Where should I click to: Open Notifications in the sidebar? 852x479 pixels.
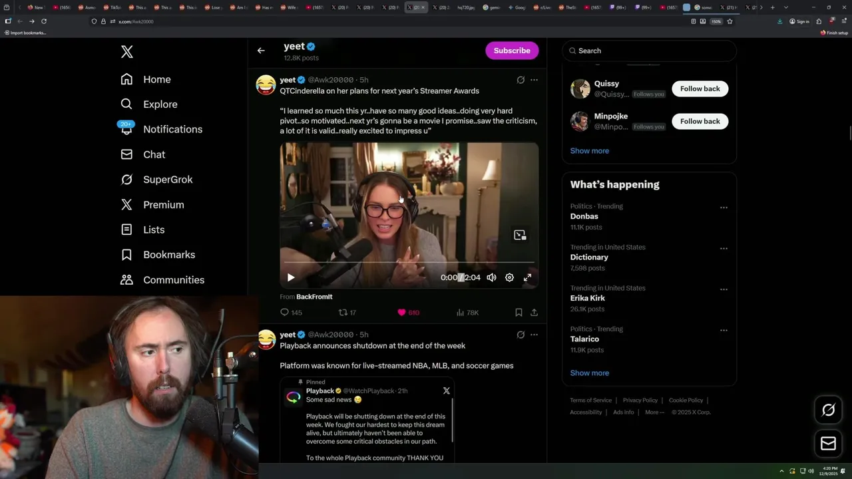(x=161, y=129)
